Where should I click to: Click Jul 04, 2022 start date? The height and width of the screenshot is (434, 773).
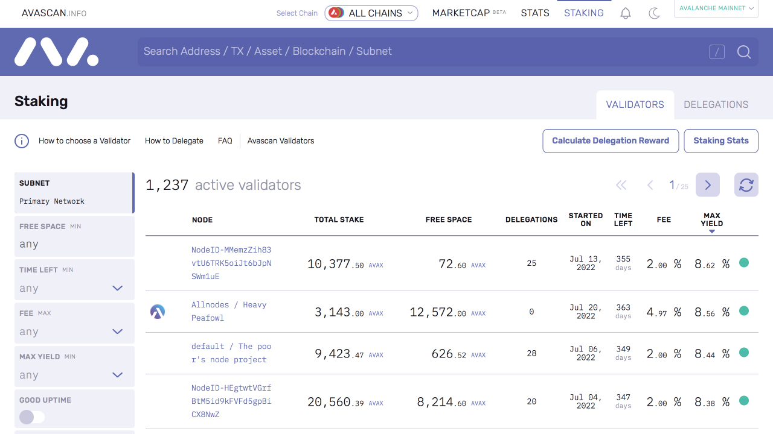pyautogui.click(x=586, y=401)
